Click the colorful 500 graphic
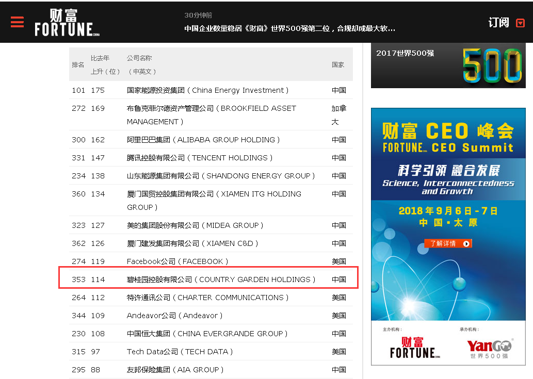Screen dimensions: 533x379 (492, 65)
